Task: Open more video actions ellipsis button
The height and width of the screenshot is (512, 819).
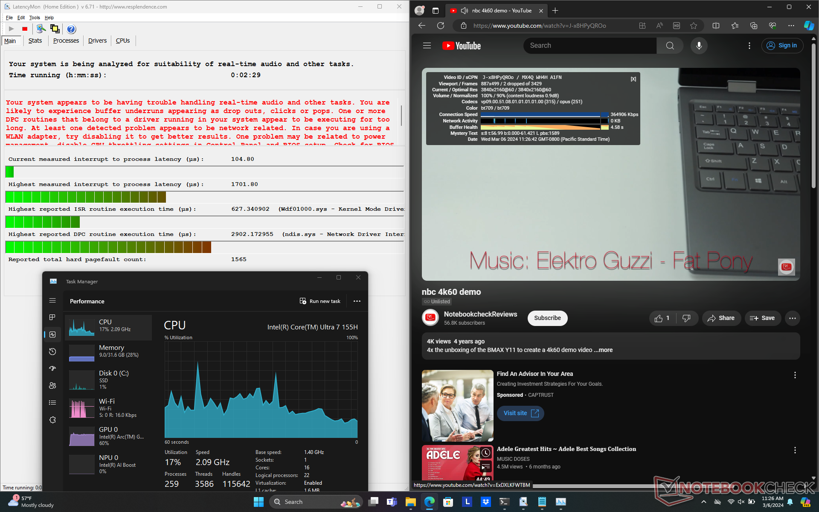Action: 793,318
